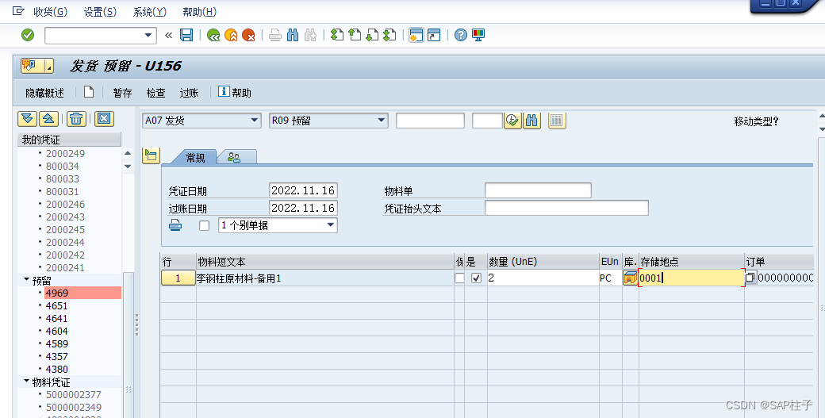Click the 暂存 hold button
The image size is (825, 418).
click(122, 93)
